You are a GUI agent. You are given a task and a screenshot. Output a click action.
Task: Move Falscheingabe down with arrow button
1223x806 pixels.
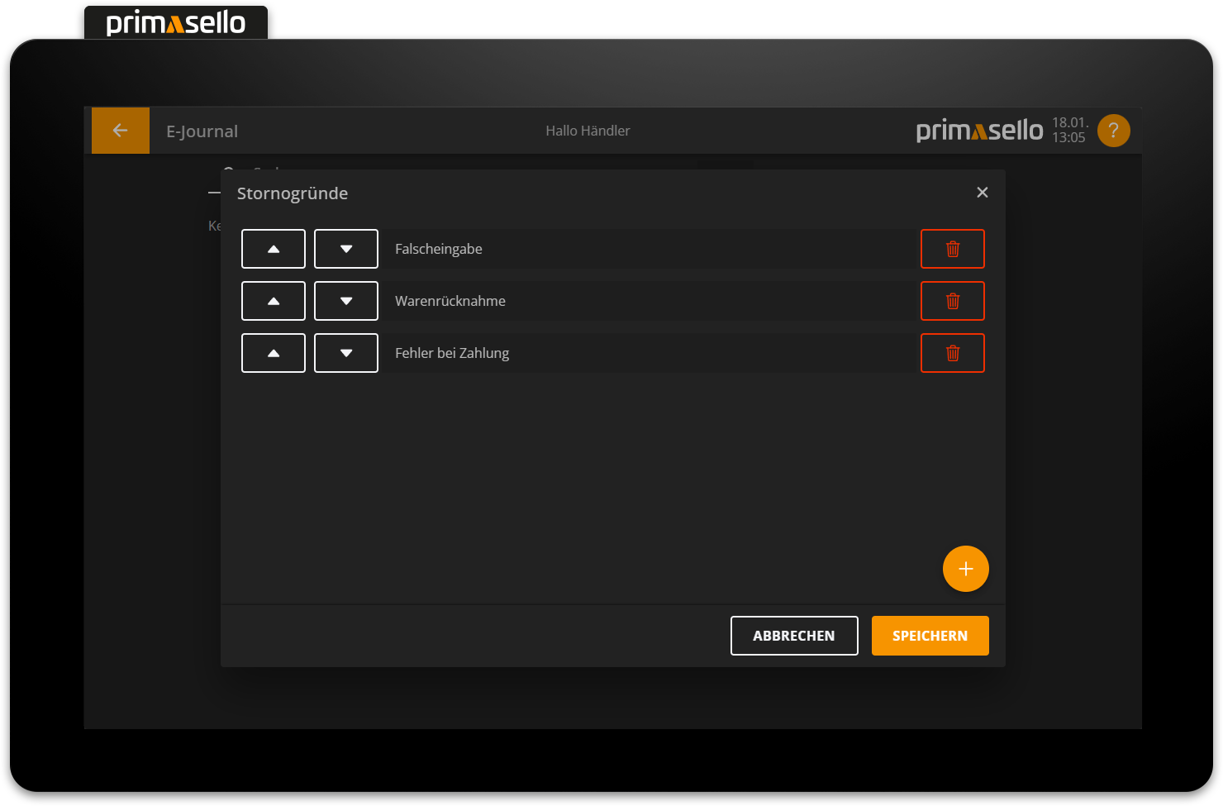pos(346,249)
